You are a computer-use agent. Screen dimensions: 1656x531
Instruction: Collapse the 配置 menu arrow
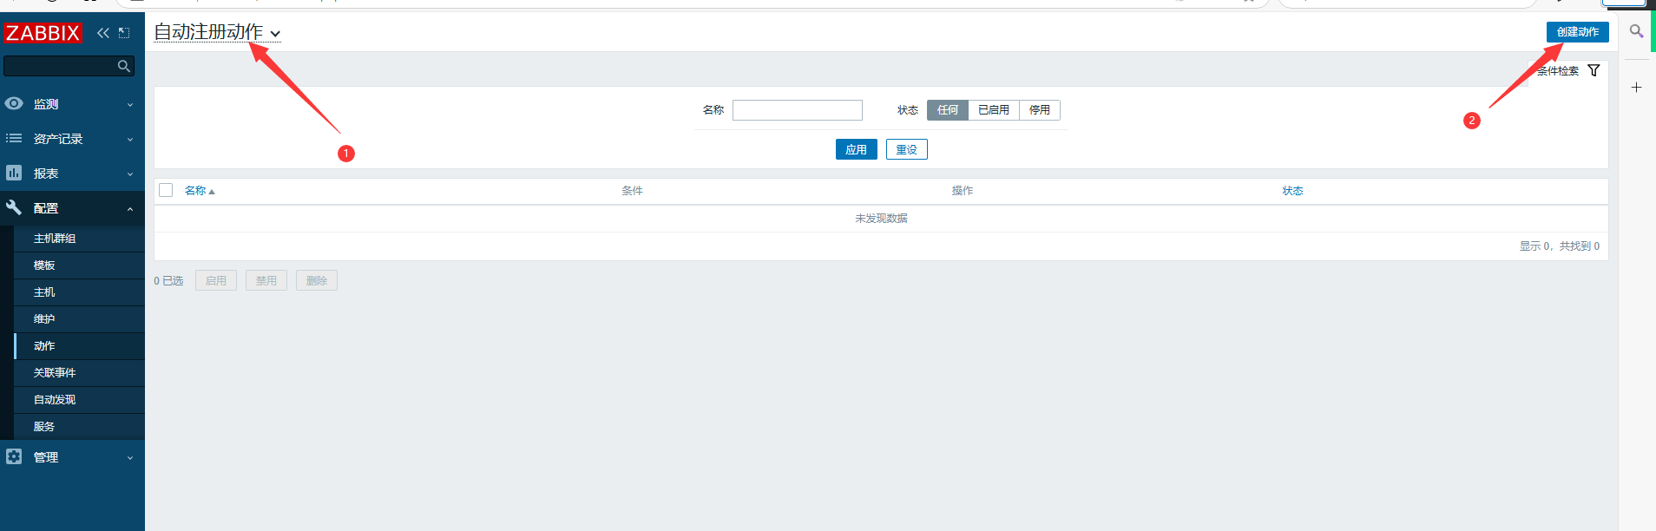pos(130,208)
